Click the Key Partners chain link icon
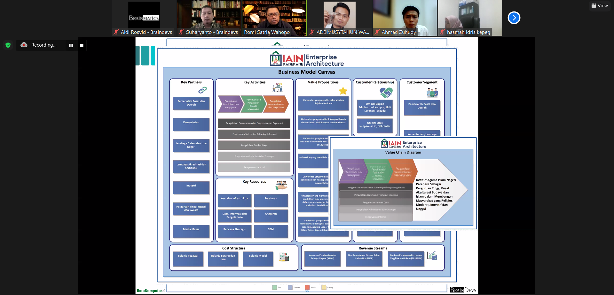 pos(202,90)
